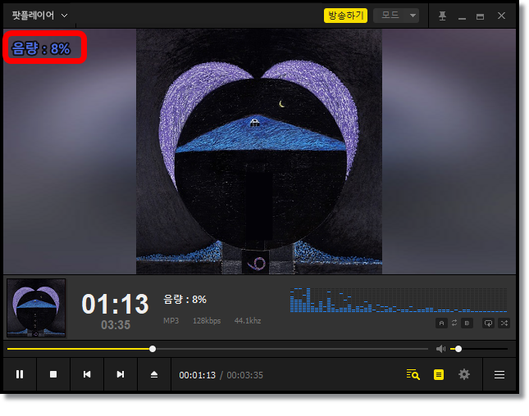529x416 pixels.
Task: Open file with the eject icon
Action: tap(154, 374)
